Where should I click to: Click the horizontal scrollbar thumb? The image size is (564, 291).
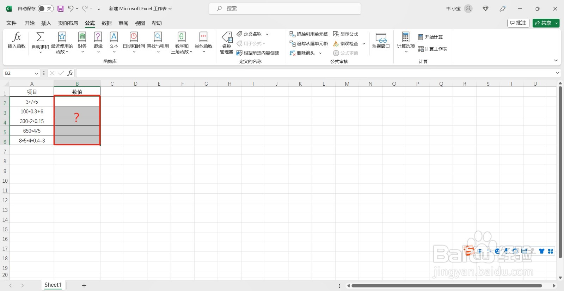[x=447, y=286]
